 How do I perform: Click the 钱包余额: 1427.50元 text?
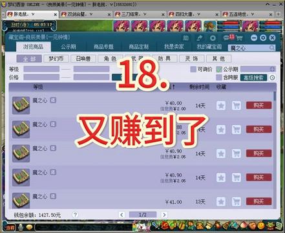tap(37, 215)
